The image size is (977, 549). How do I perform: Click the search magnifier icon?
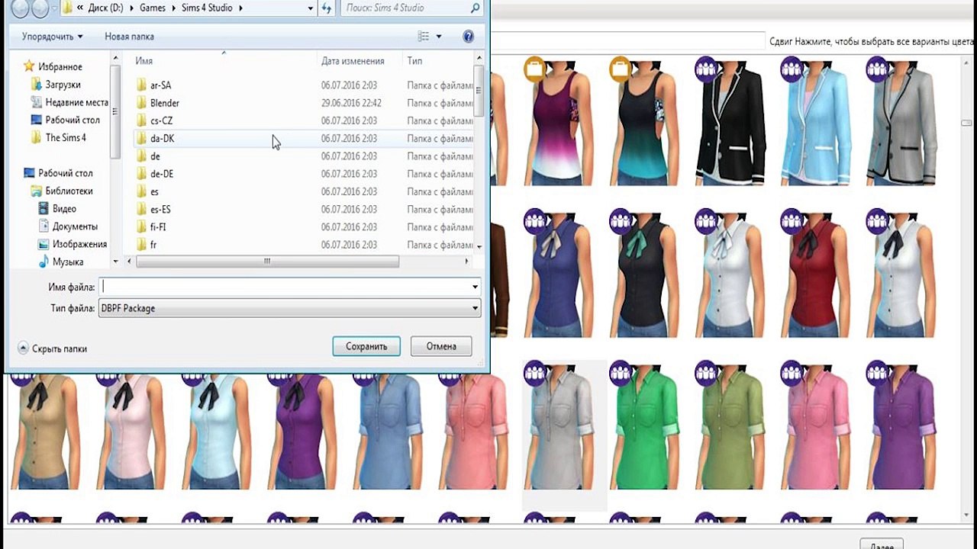(x=475, y=8)
